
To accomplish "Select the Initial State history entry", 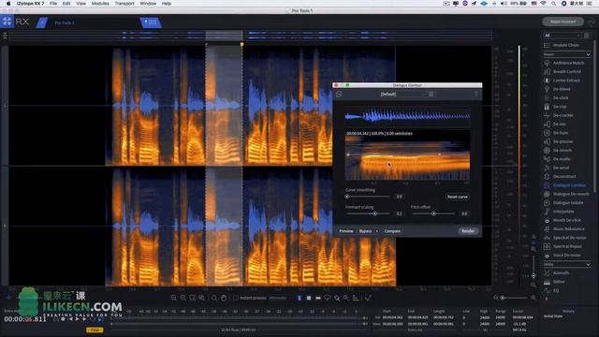I will tap(553, 316).
